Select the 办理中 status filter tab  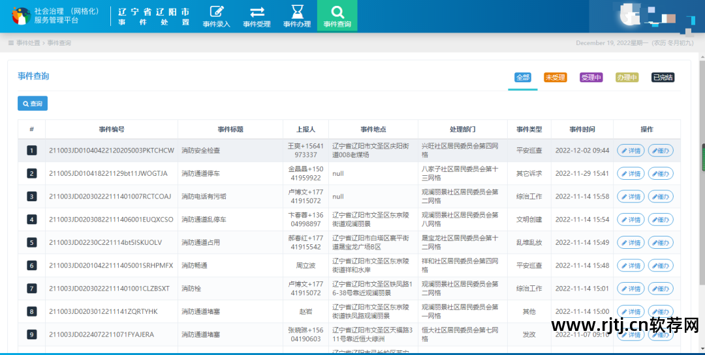pyautogui.click(x=627, y=78)
